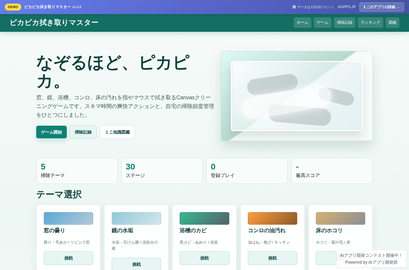Click the blue 窓の曇り color banner
The height and width of the screenshot is (270, 409).
tap(68, 218)
